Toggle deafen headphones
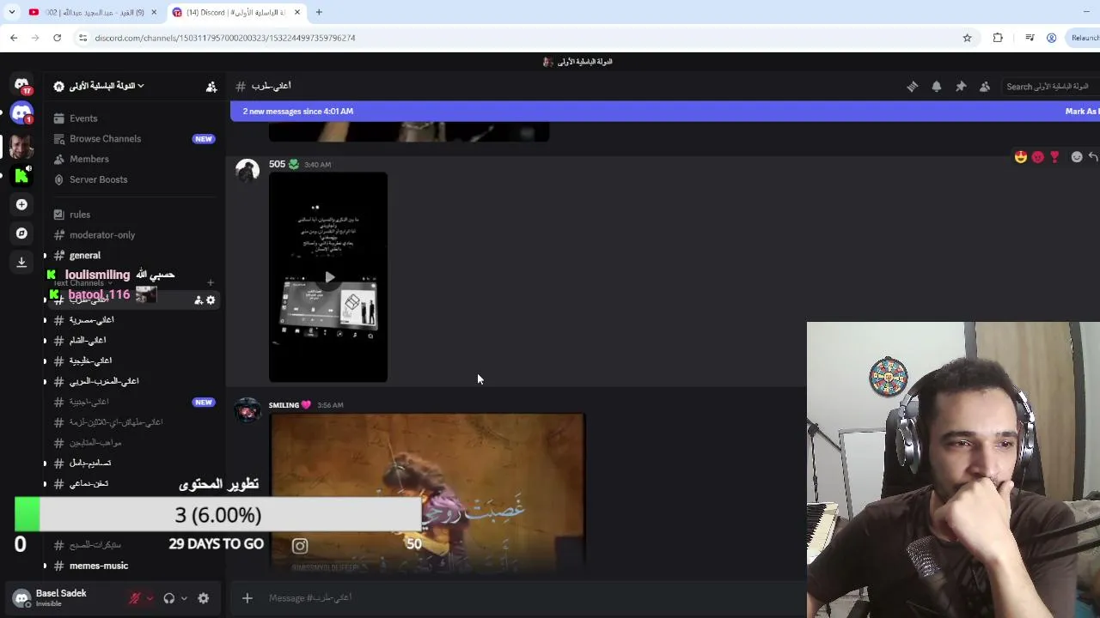 [169, 598]
